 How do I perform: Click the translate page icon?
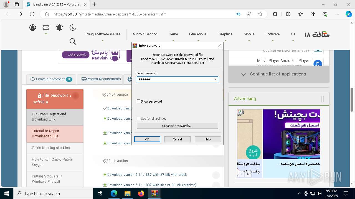(x=238, y=14)
